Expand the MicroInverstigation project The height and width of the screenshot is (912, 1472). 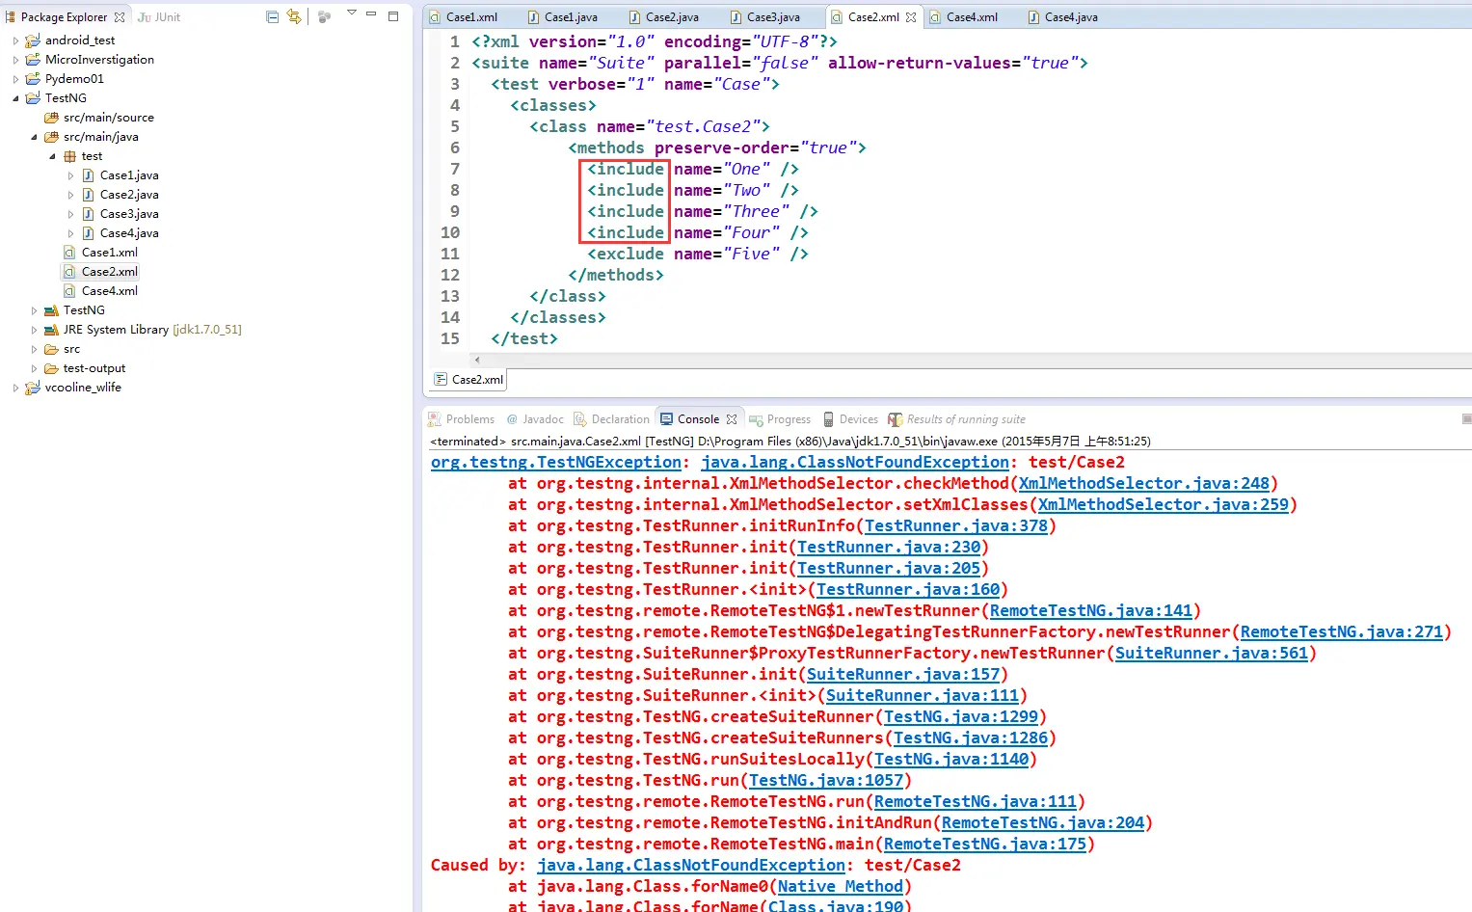(x=15, y=60)
